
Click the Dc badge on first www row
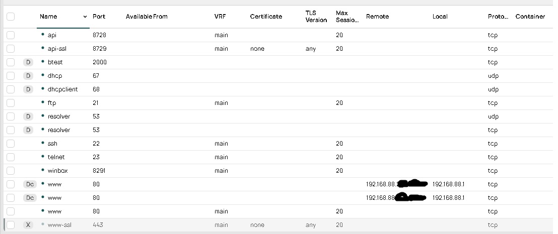(30, 184)
